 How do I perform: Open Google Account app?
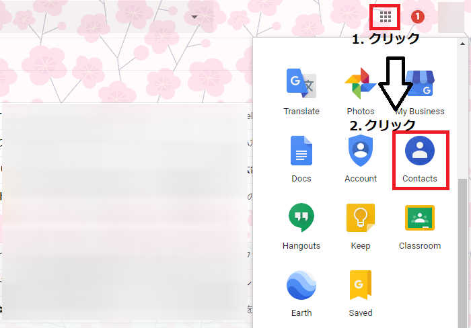(361, 159)
